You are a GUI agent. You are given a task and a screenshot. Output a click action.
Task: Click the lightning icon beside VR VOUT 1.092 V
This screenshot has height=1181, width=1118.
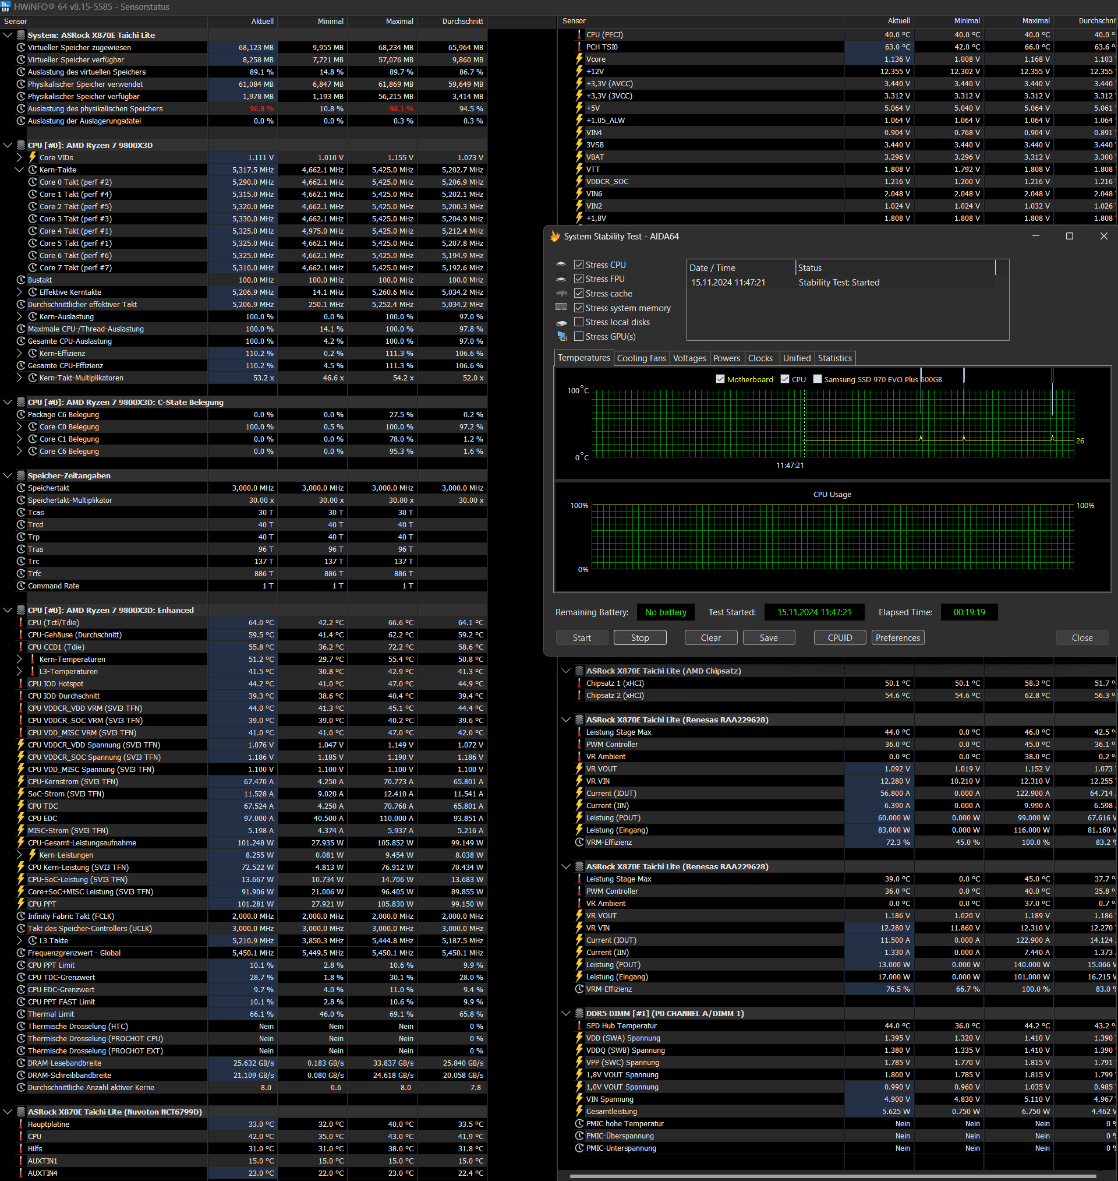[579, 769]
